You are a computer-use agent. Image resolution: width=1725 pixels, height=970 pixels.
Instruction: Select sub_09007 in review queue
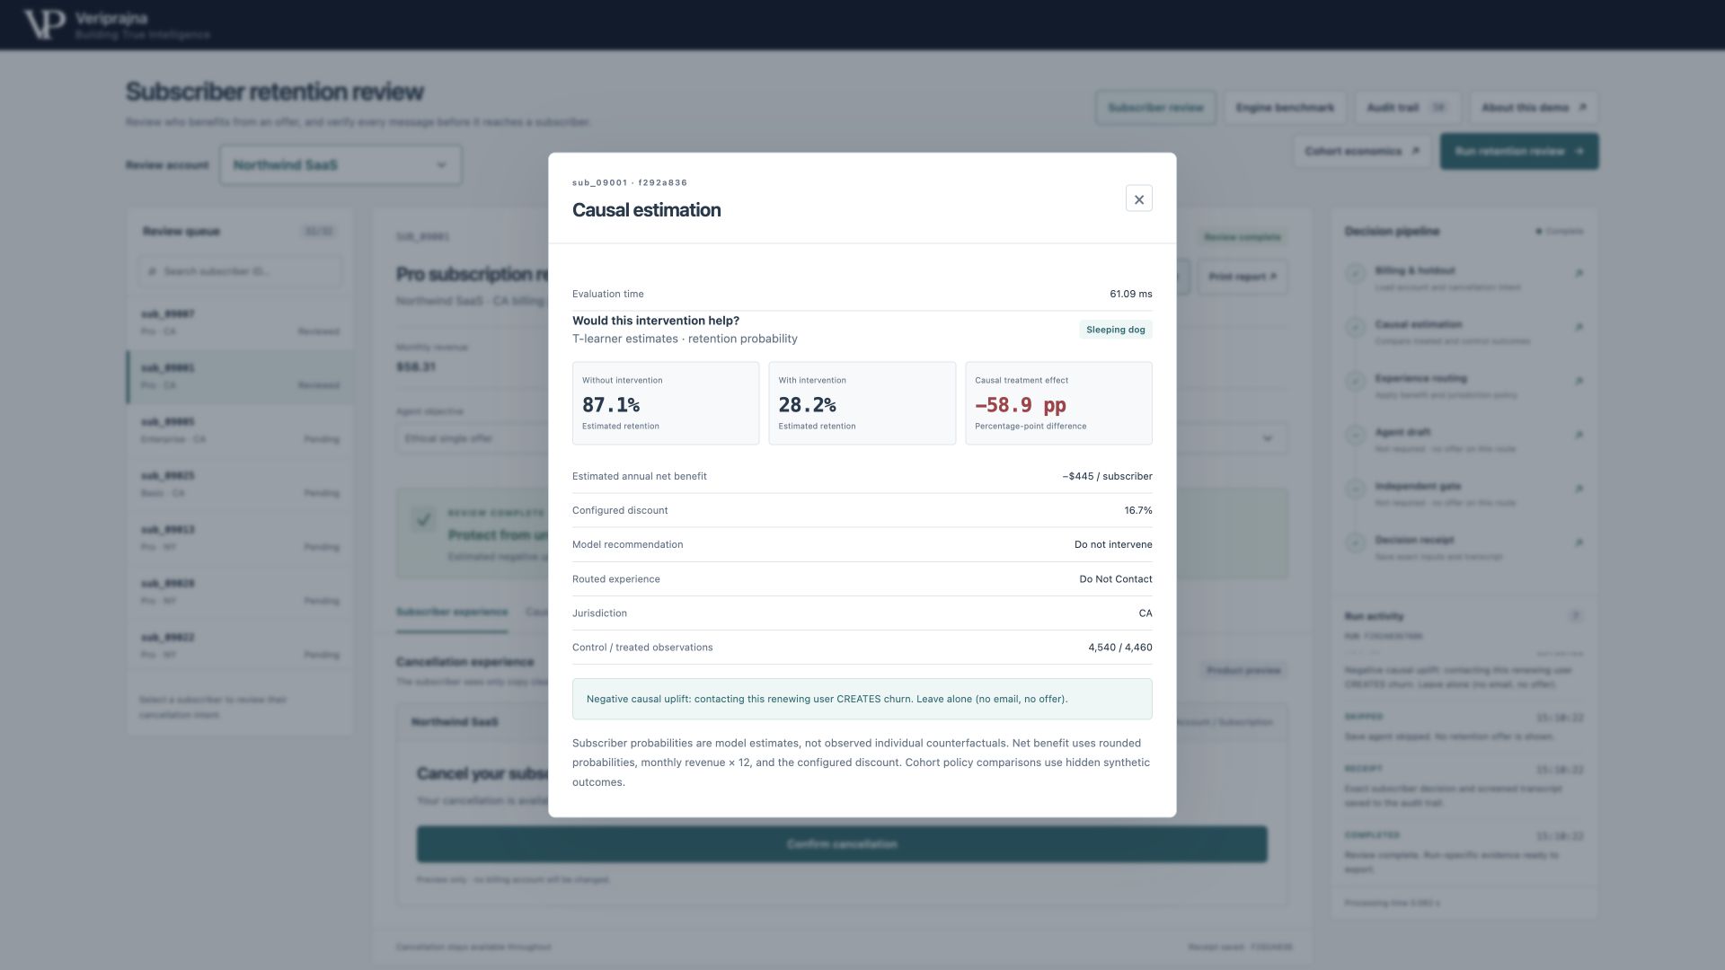click(240, 322)
